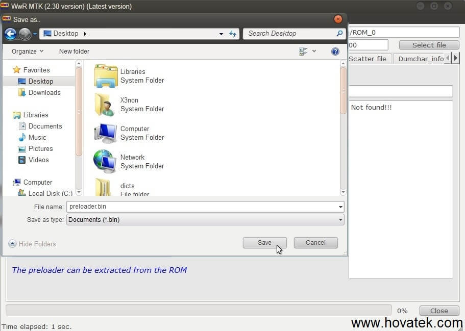Open the Organize menu

click(x=28, y=52)
